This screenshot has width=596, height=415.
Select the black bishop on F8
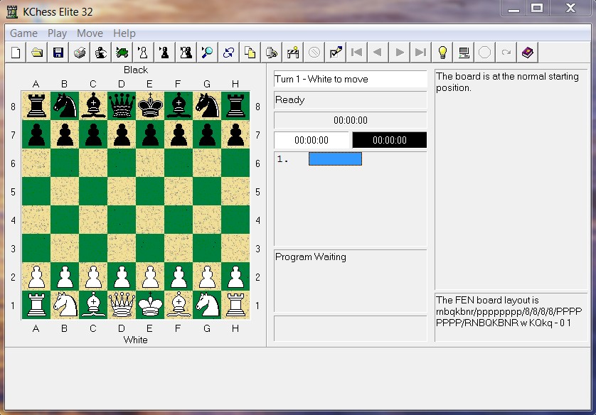[179, 106]
